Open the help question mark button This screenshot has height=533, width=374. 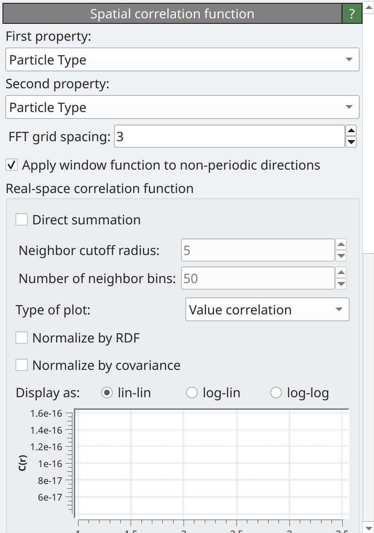point(352,14)
